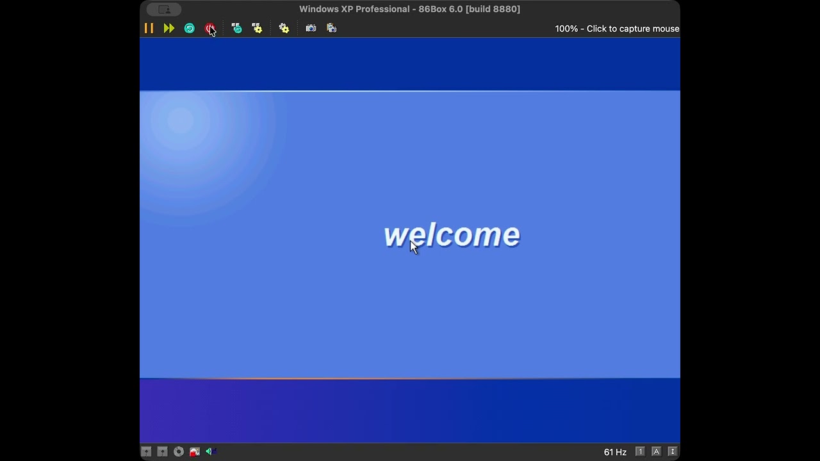
Task: Click the red ACPI shutdown power icon
Action: [209, 28]
